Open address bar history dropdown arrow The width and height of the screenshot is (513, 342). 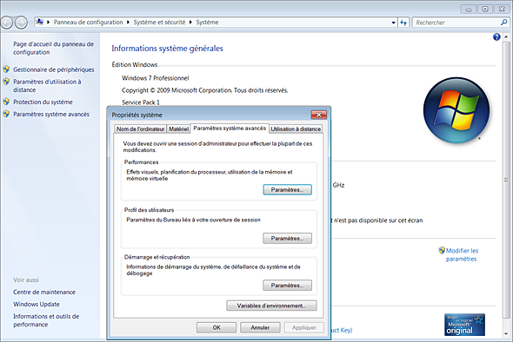click(393, 23)
